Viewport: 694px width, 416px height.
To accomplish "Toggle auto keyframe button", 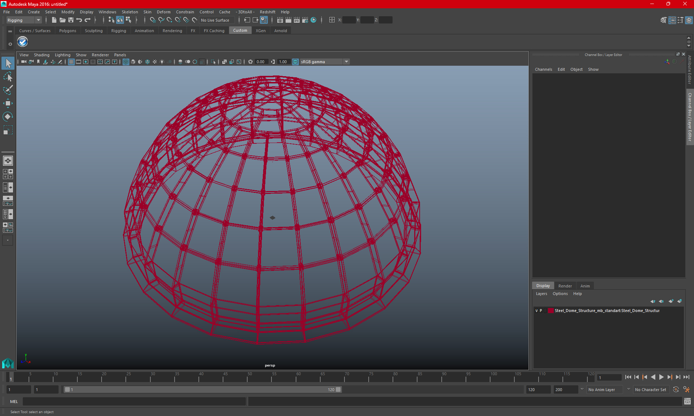I will coord(676,390).
